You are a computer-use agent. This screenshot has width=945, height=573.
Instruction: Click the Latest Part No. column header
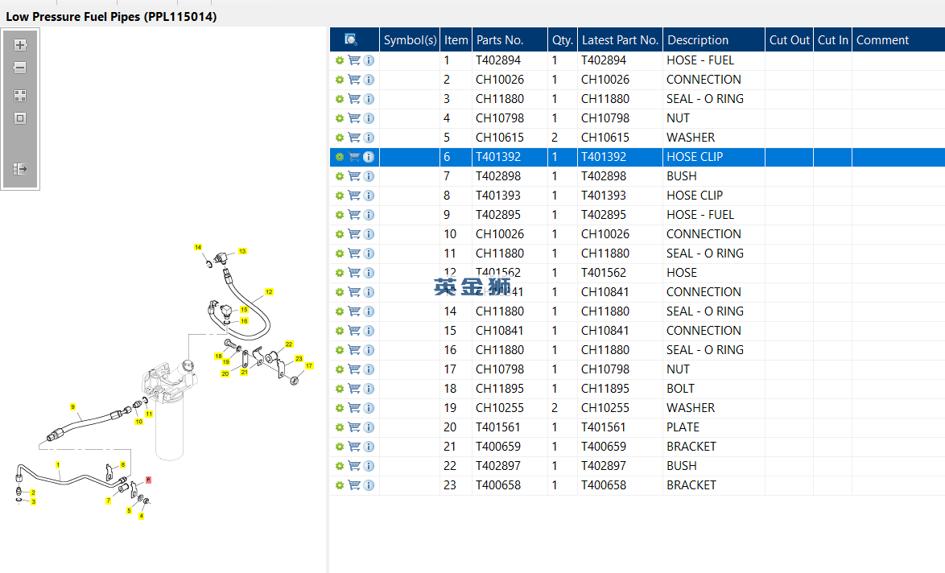coord(620,39)
